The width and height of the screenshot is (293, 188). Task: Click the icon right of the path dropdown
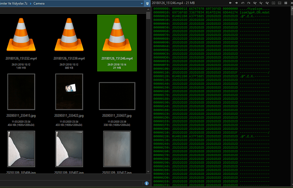point(147,3)
